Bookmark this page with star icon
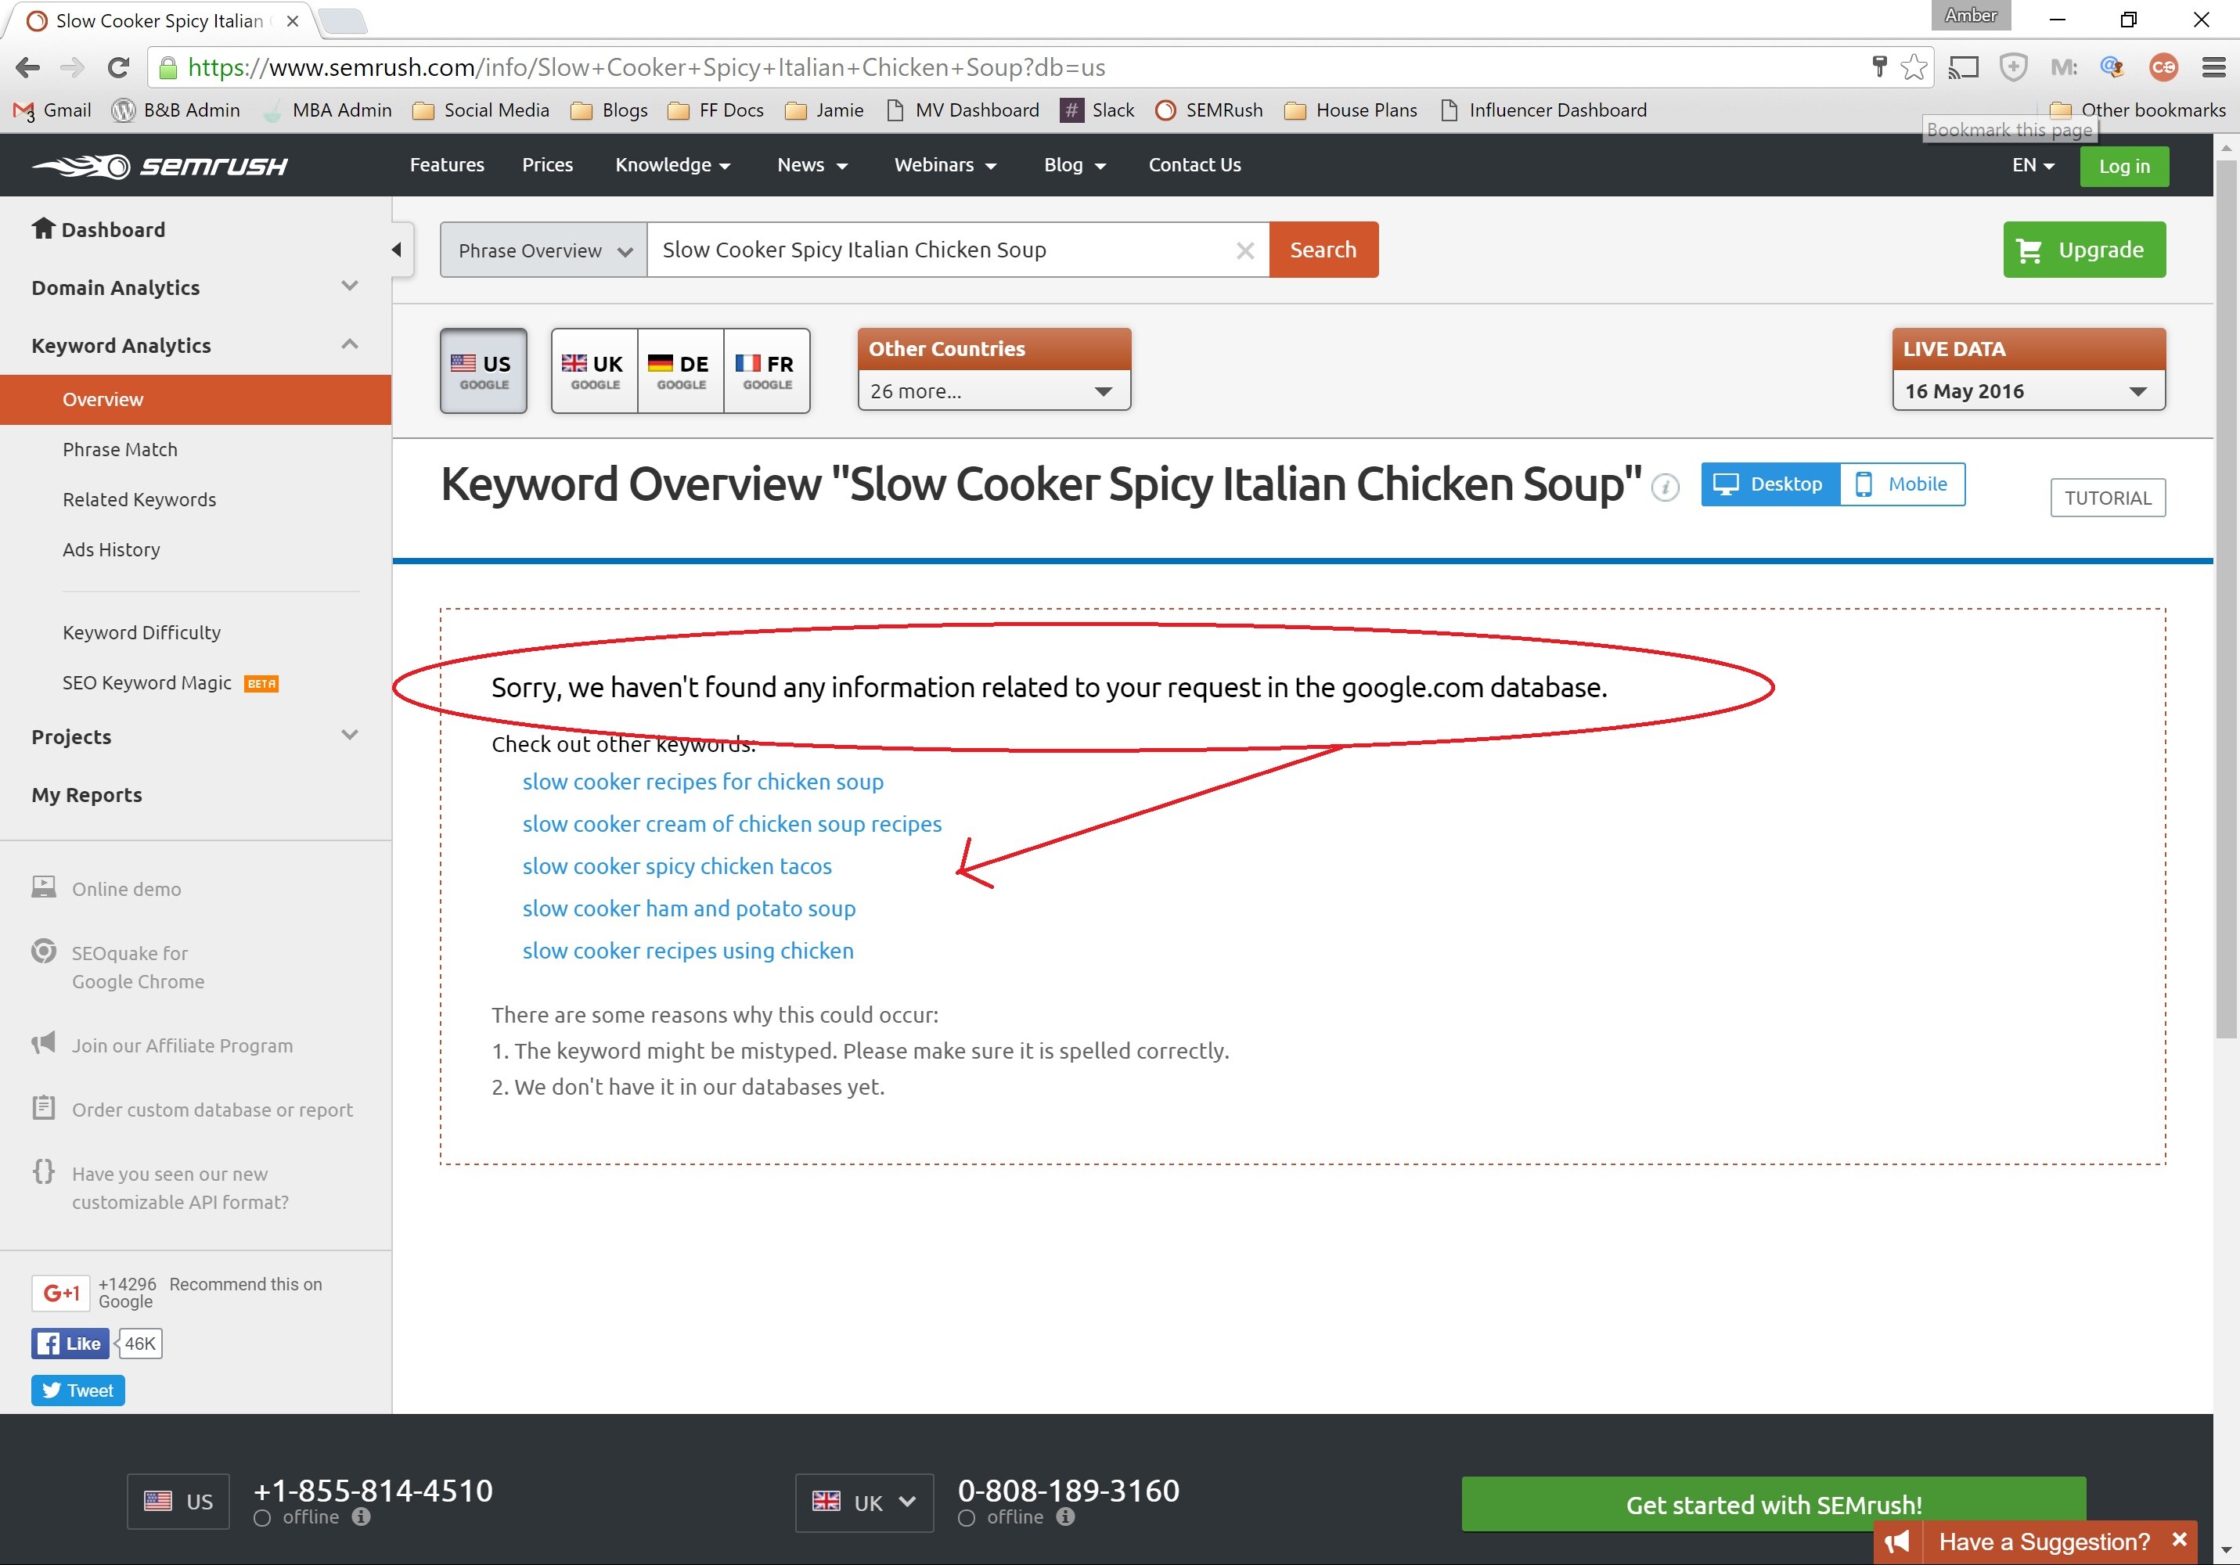The width and height of the screenshot is (2240, 1565). pos(1913,67)
